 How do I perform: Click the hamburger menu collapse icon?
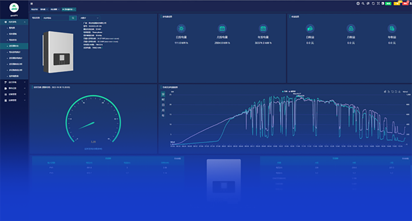[x=31, y=3]
